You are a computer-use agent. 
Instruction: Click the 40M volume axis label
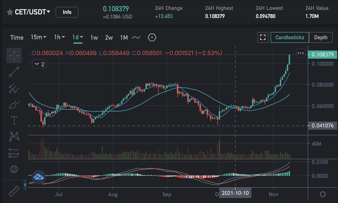(x=316, y=144)
